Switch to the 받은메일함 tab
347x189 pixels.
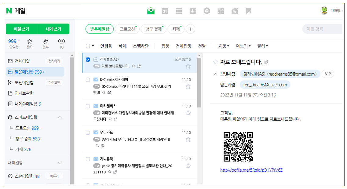point(100,29)
